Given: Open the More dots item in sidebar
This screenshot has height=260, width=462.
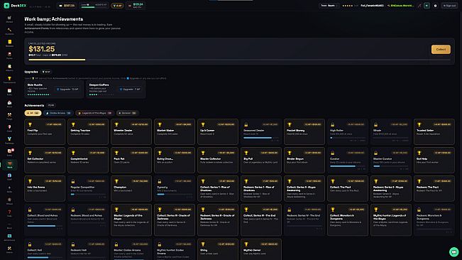Looking at the screenshot, I should tap(9, 225).
